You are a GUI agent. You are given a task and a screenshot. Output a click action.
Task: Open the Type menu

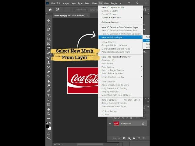pos(80,3)
